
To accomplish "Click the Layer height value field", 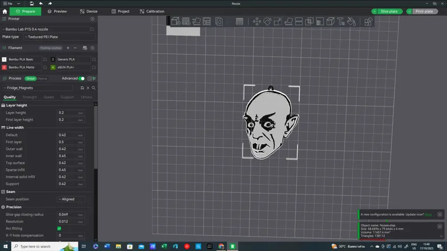I will pyautogui.click(x=70, y=113).
